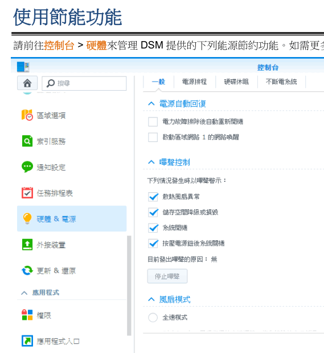
Task: Uncheck 散熱風扇異常 beep option
Action: pyautogui.click(x=153, y=197)
